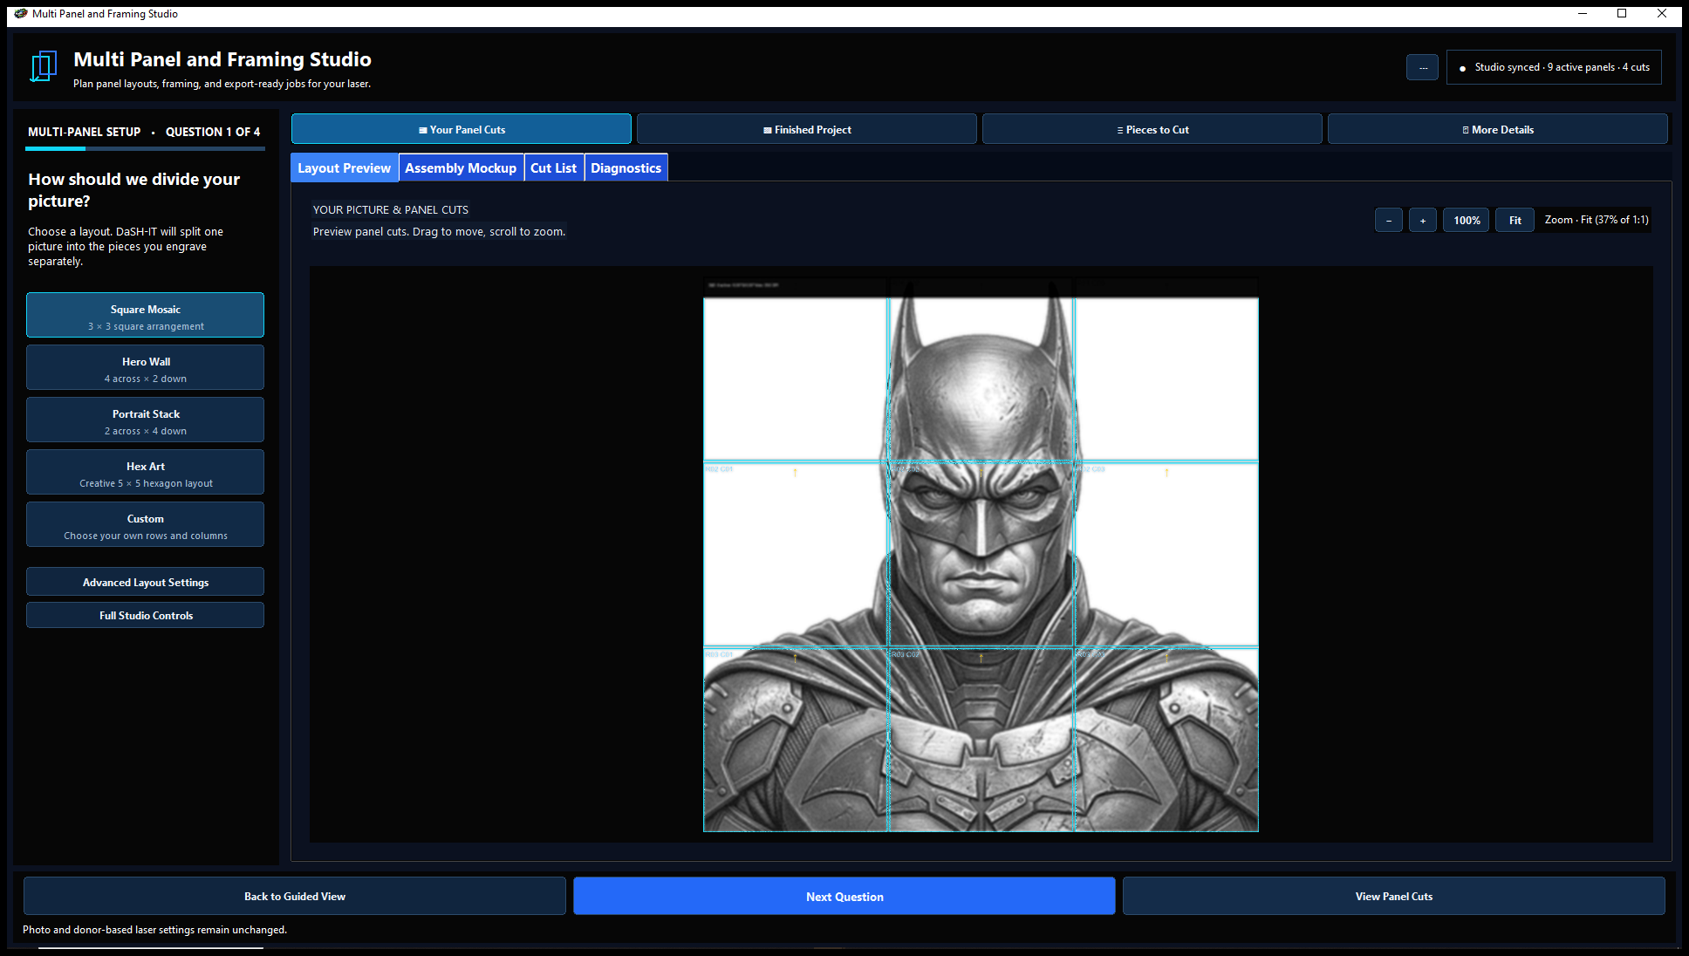This screenshot has width=1689, height=956.
Task: Pick the Hex Art hexagon layout
Action: click(145, 472)
